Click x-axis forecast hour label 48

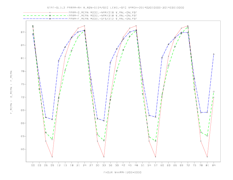coord(136,165)
